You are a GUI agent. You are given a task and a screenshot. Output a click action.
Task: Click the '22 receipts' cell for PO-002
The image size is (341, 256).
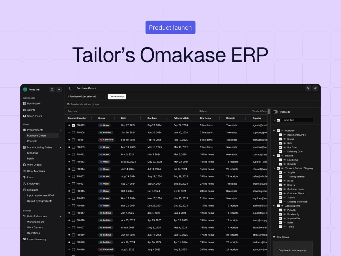click(x=232, y=176)
